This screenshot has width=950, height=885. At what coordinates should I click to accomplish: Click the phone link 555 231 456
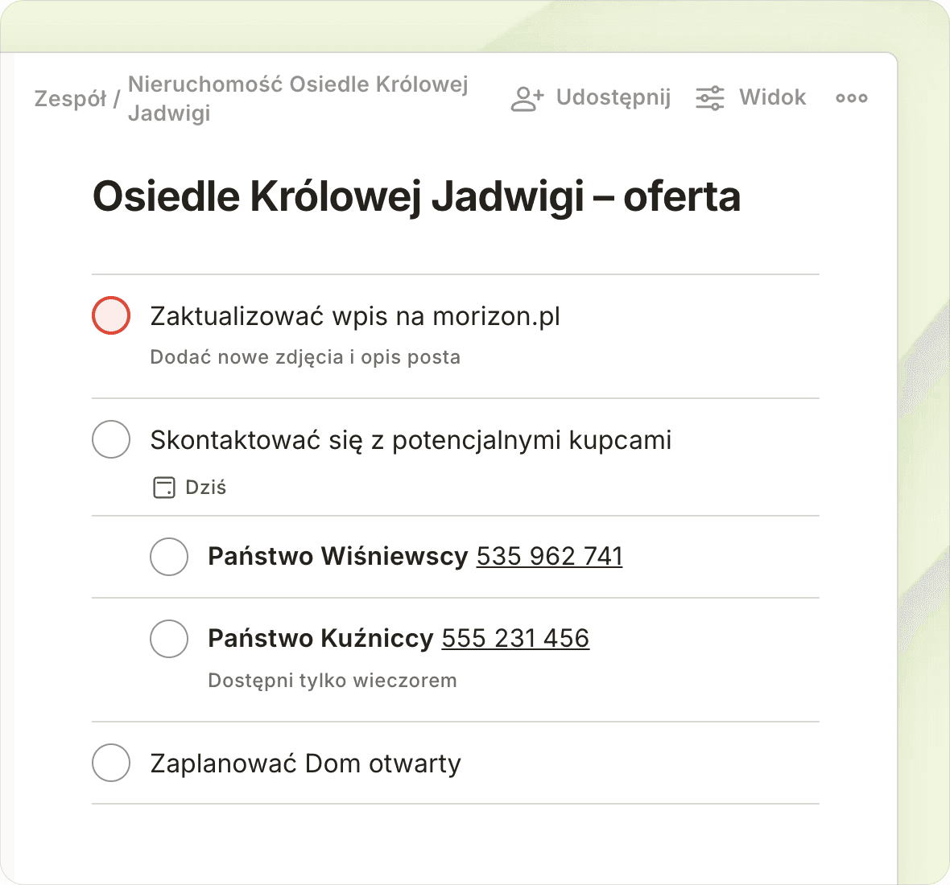[515, 638]
